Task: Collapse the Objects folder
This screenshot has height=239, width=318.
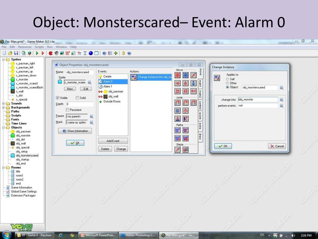Action: 3,128
